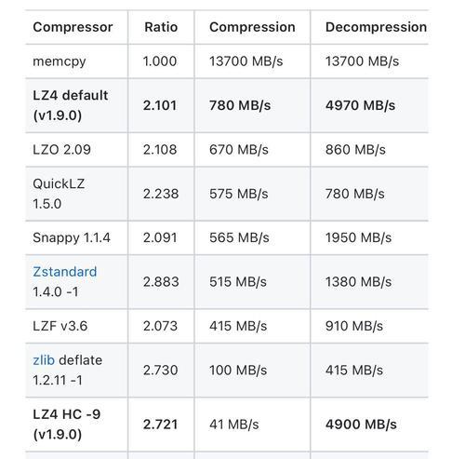Screen dimensions: 465x459
Task: Select the 2.883 ratio value
Action: coord(161,282)
